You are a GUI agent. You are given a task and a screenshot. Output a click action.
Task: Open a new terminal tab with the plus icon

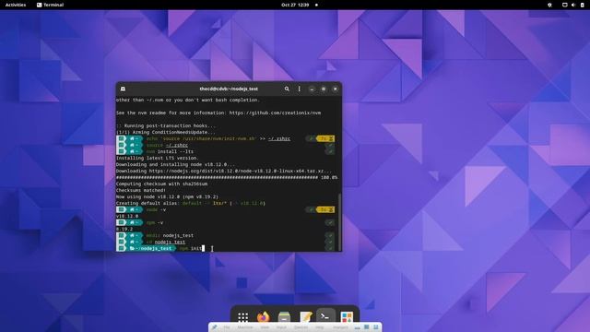[123, 89]
